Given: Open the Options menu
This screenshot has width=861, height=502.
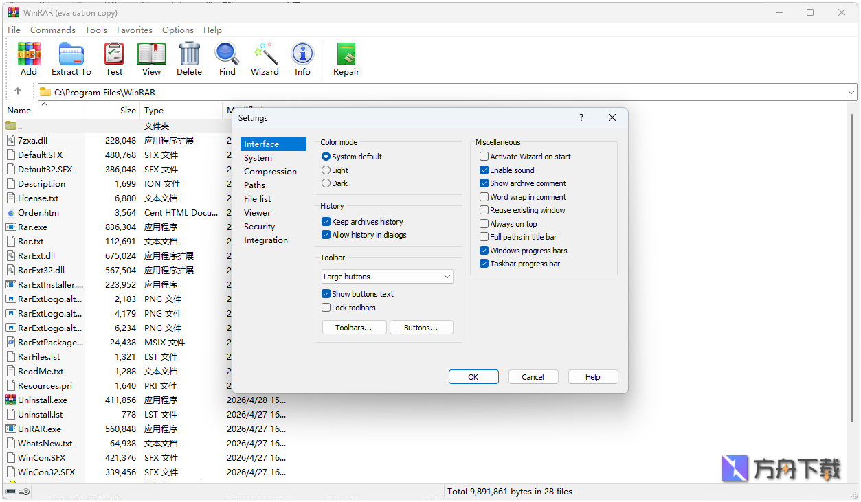Looking at the screenshot, I should (178, 30).
